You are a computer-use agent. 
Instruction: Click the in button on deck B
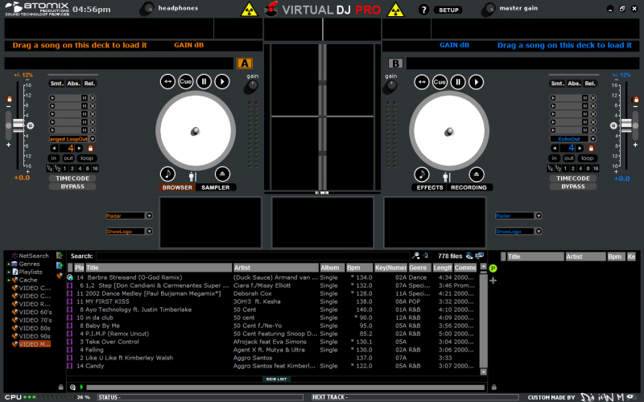pos(554,158)
